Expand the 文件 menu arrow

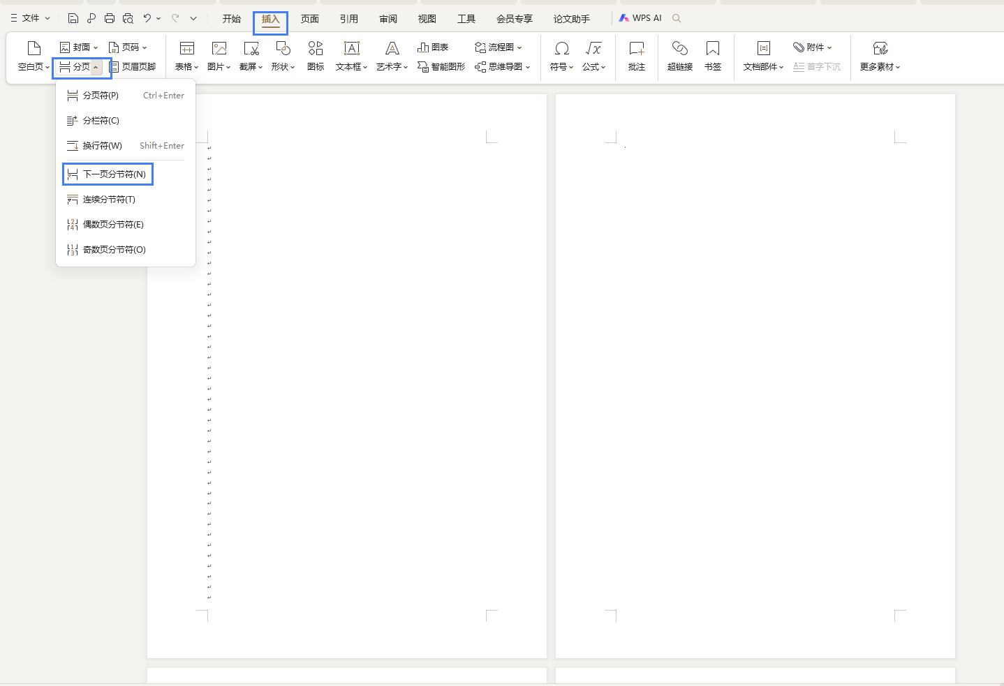[x=47, y=18]
